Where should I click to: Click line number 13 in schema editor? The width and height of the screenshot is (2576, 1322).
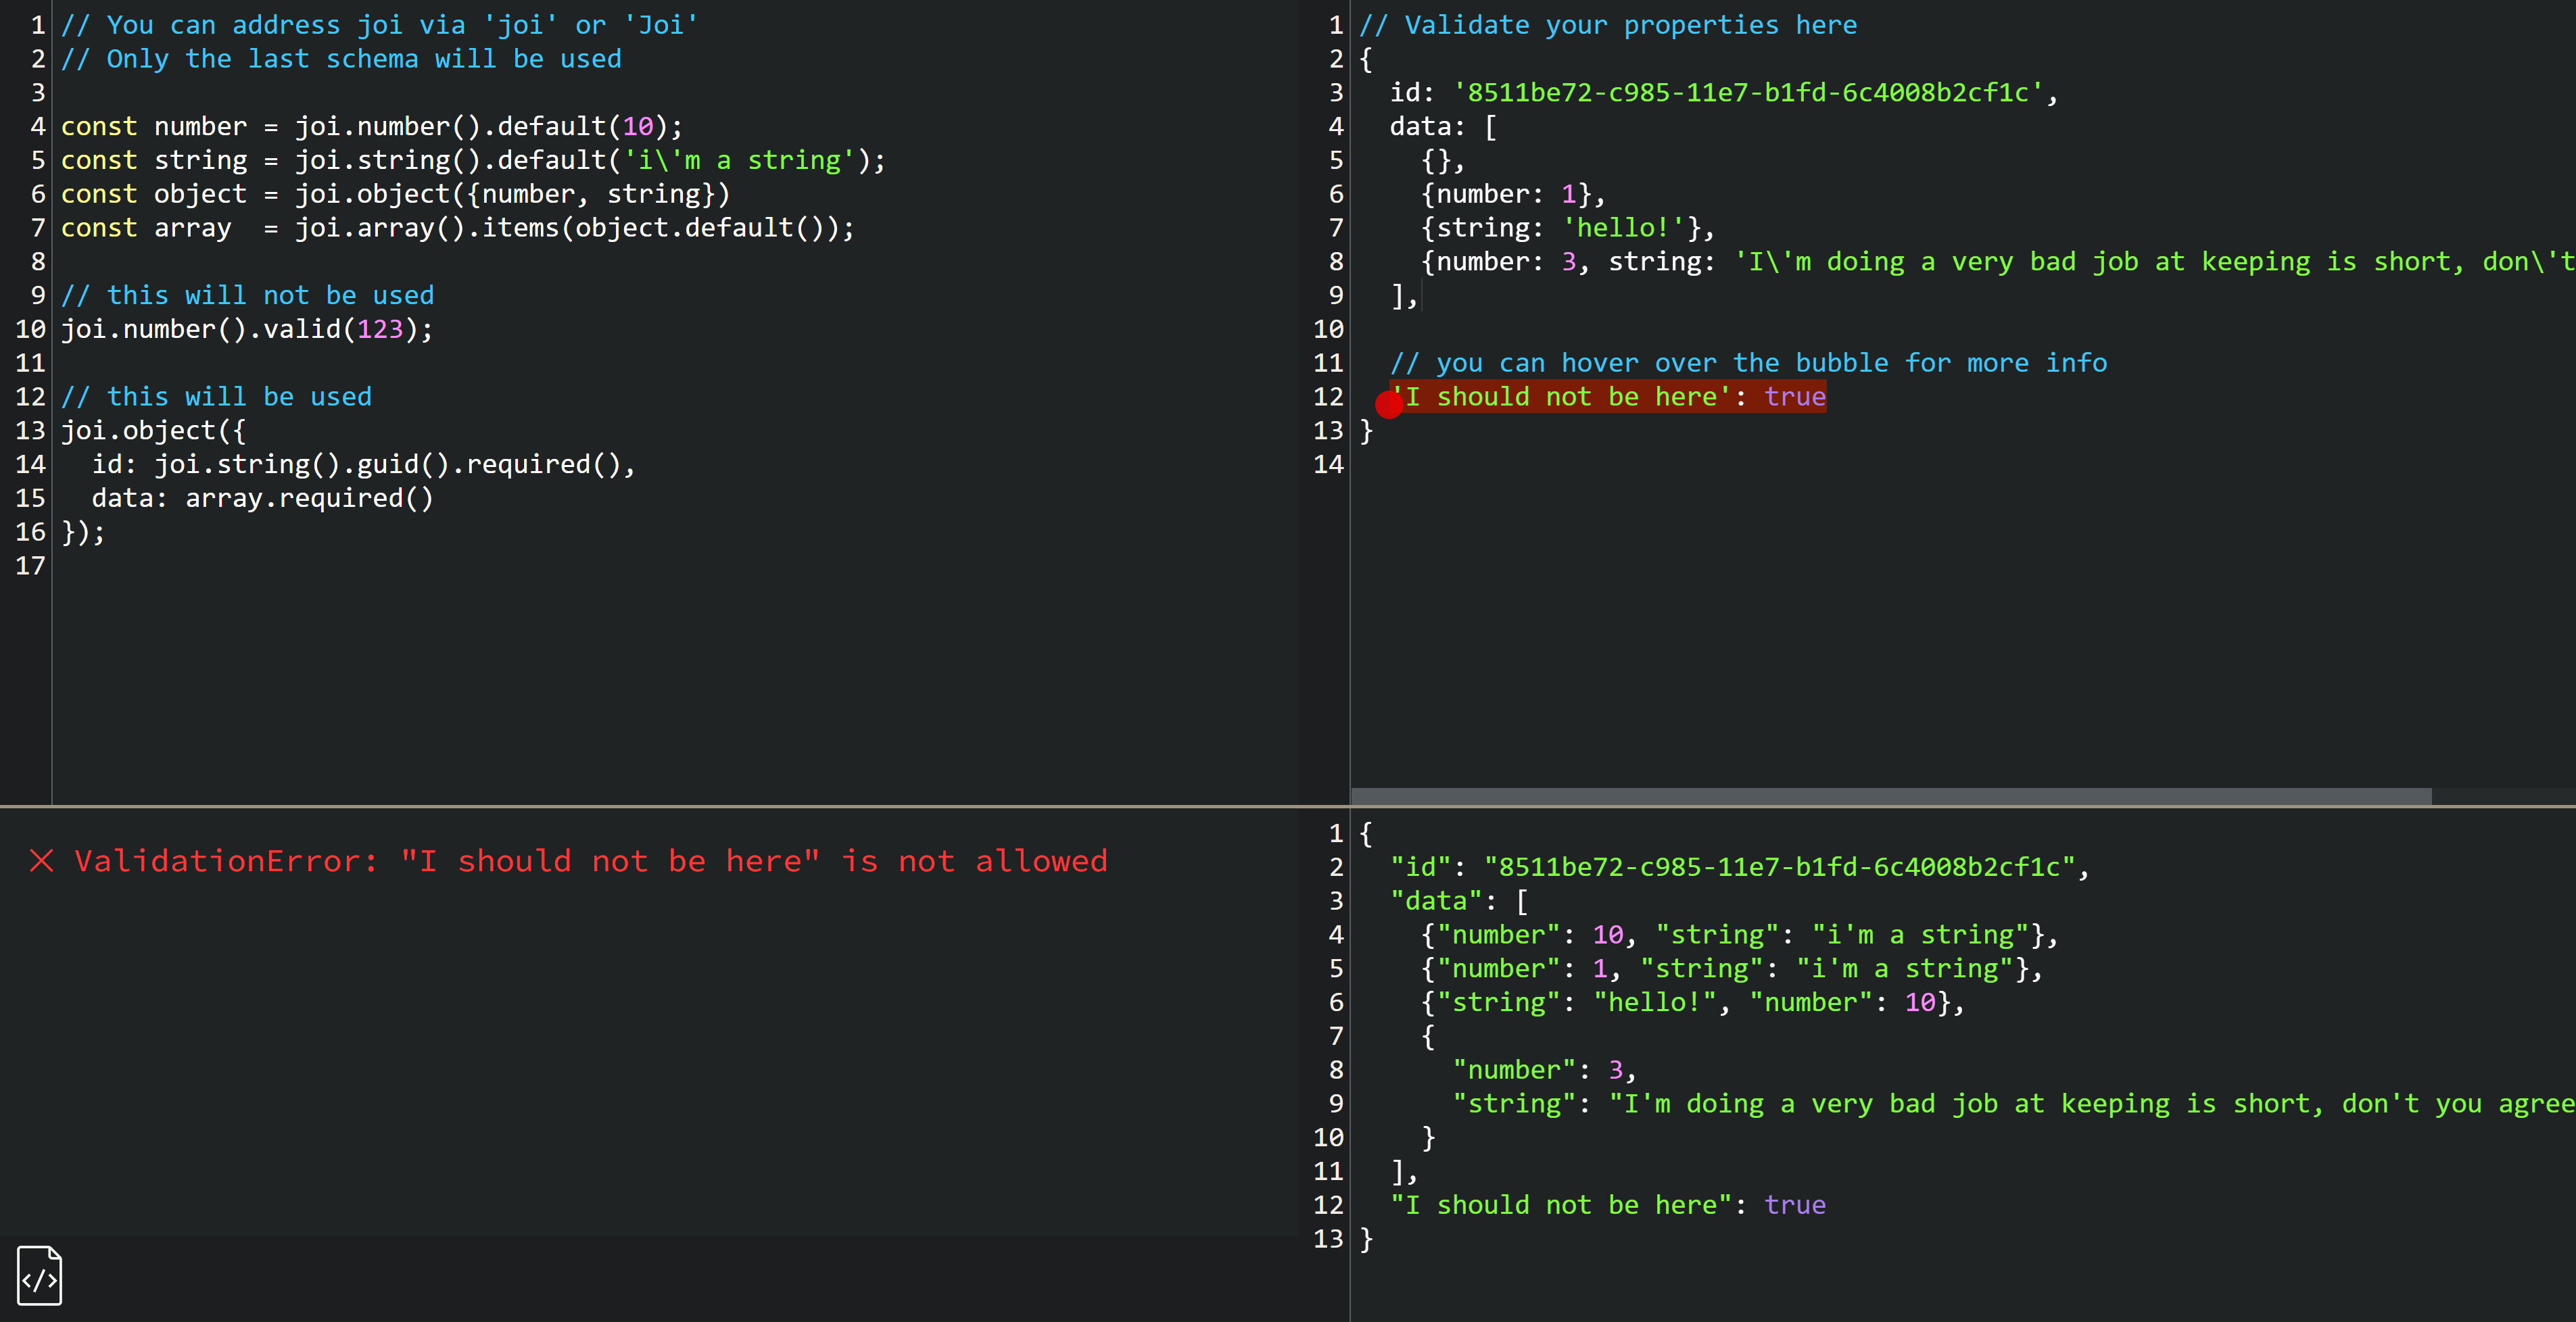tap(30, 431)
